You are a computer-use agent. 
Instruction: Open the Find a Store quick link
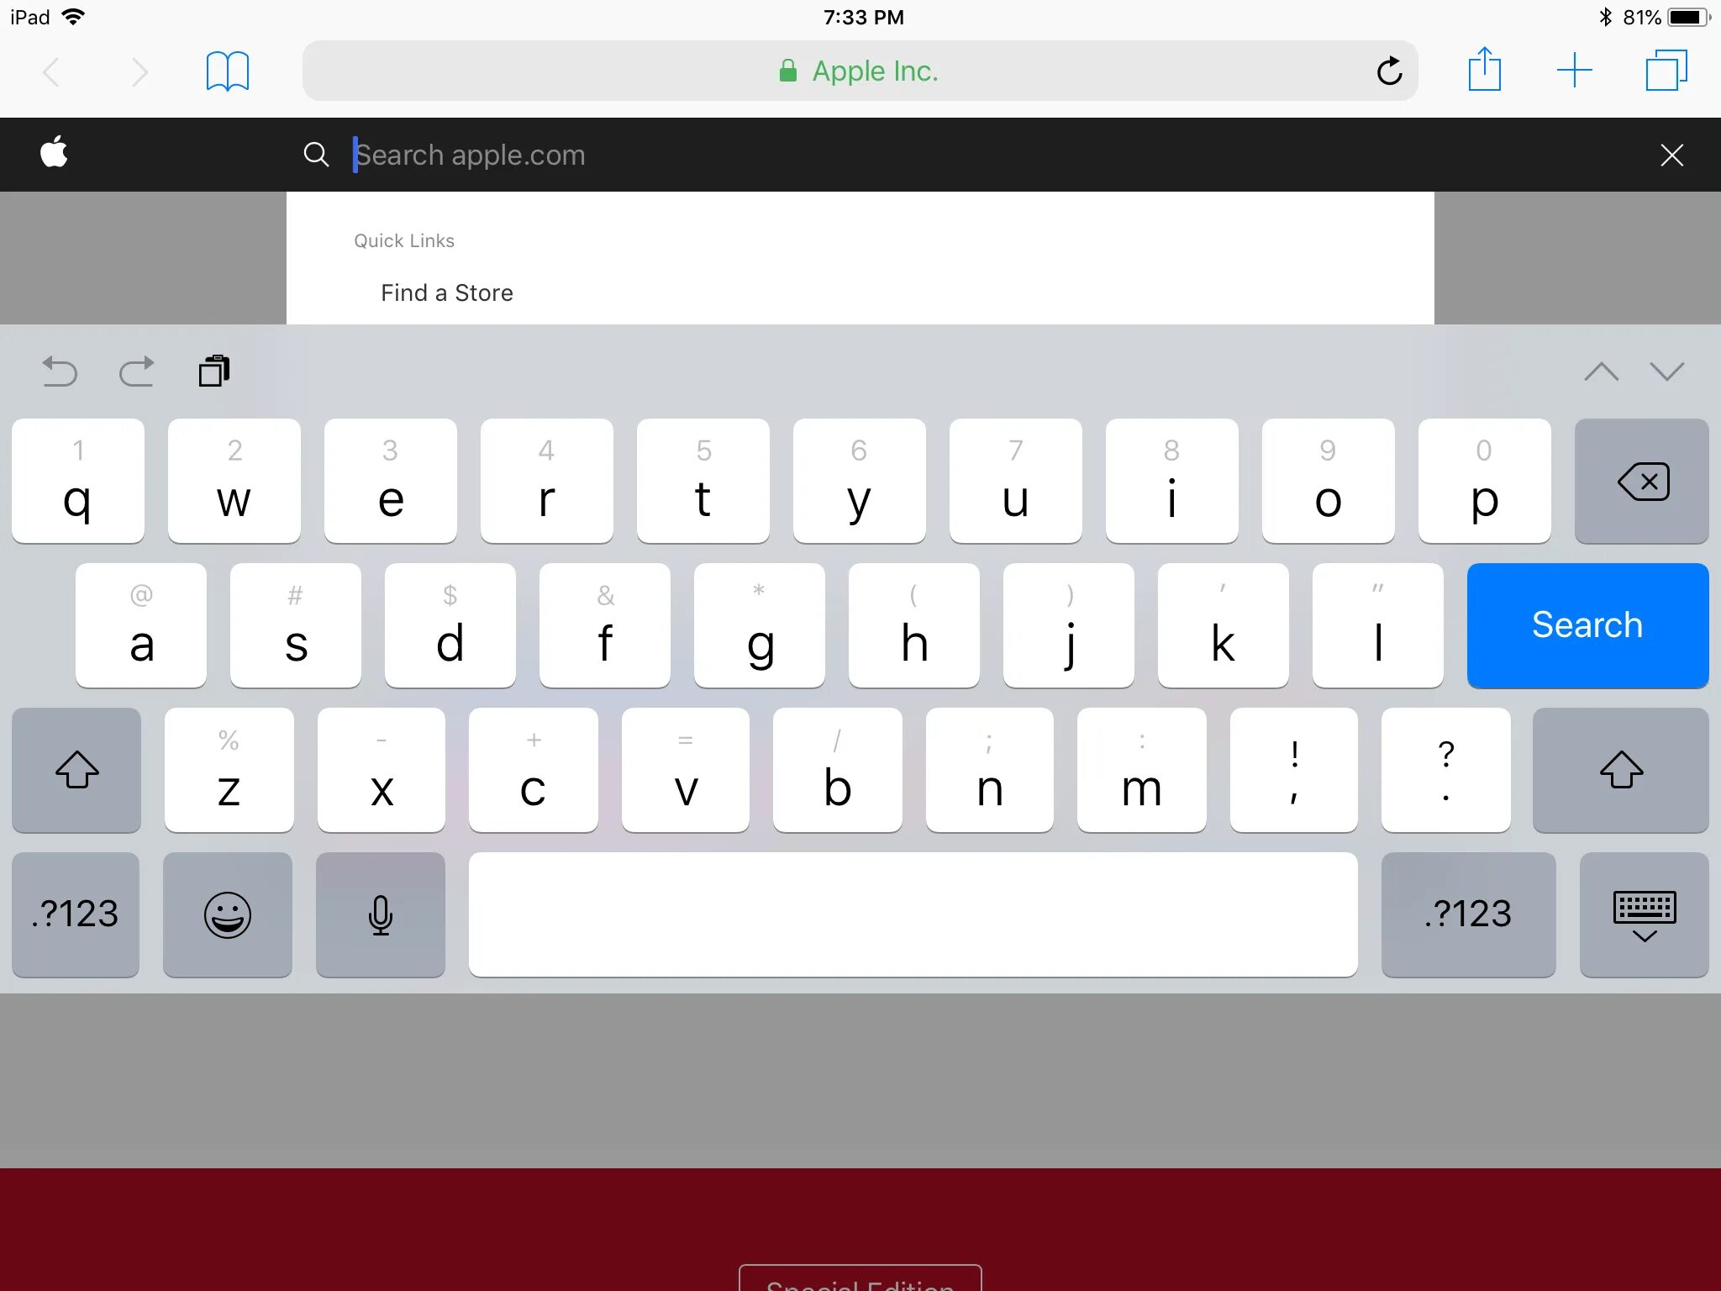446,293
